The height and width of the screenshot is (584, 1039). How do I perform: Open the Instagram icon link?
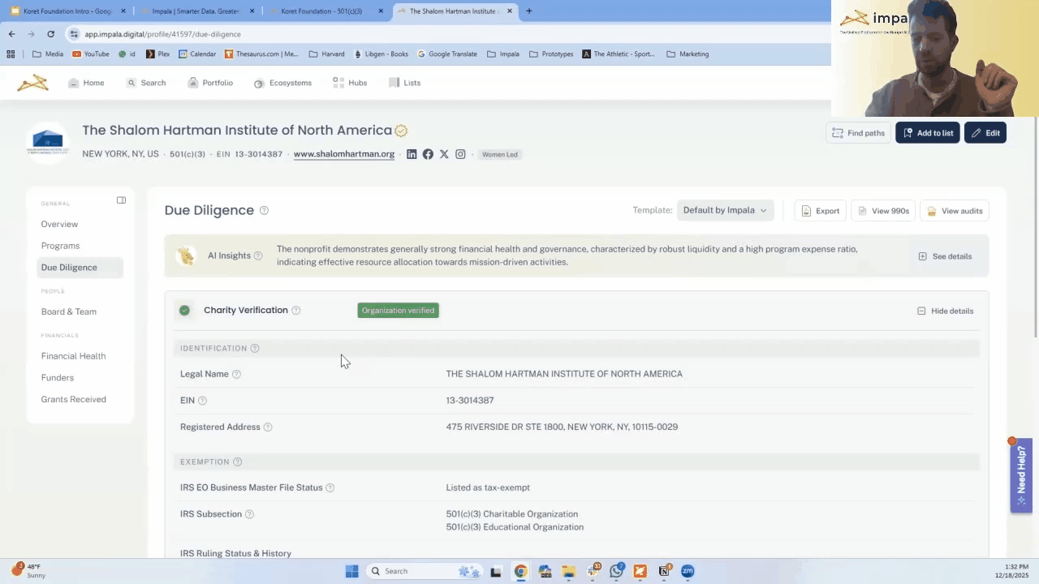pos(460,154)
